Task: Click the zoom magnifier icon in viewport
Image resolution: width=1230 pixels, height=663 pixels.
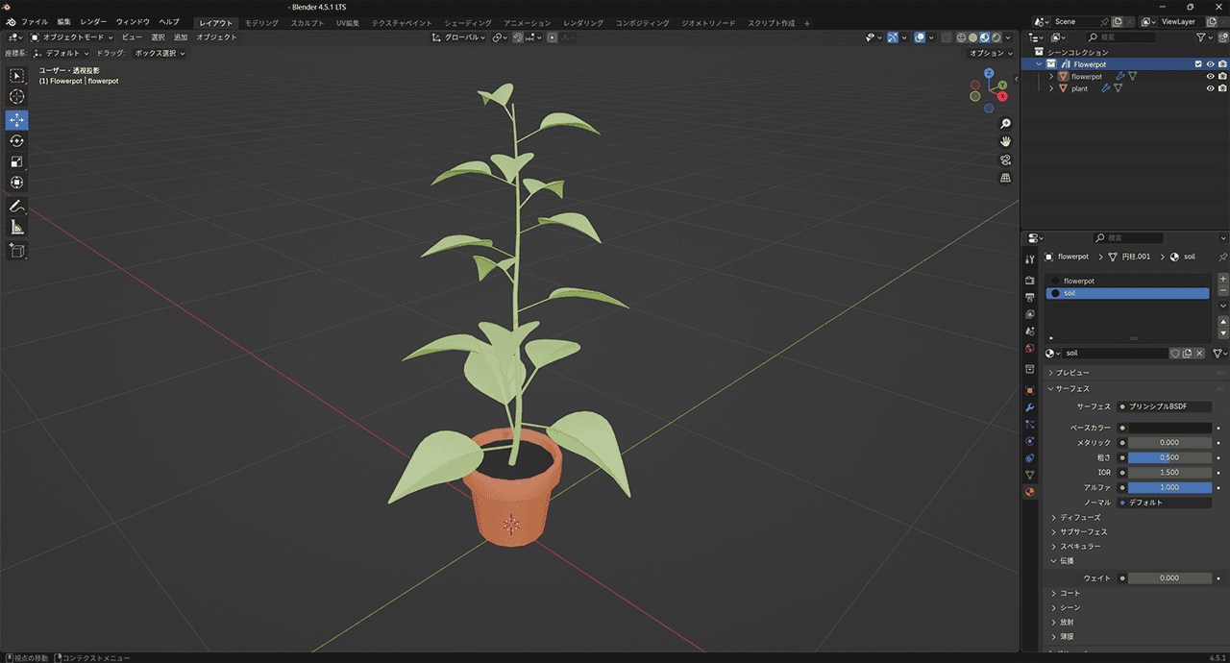Action: pyautogui.click(x=1006, y=124)
